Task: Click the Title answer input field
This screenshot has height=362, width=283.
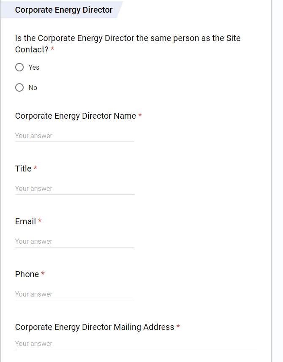Action: [74, 188]
